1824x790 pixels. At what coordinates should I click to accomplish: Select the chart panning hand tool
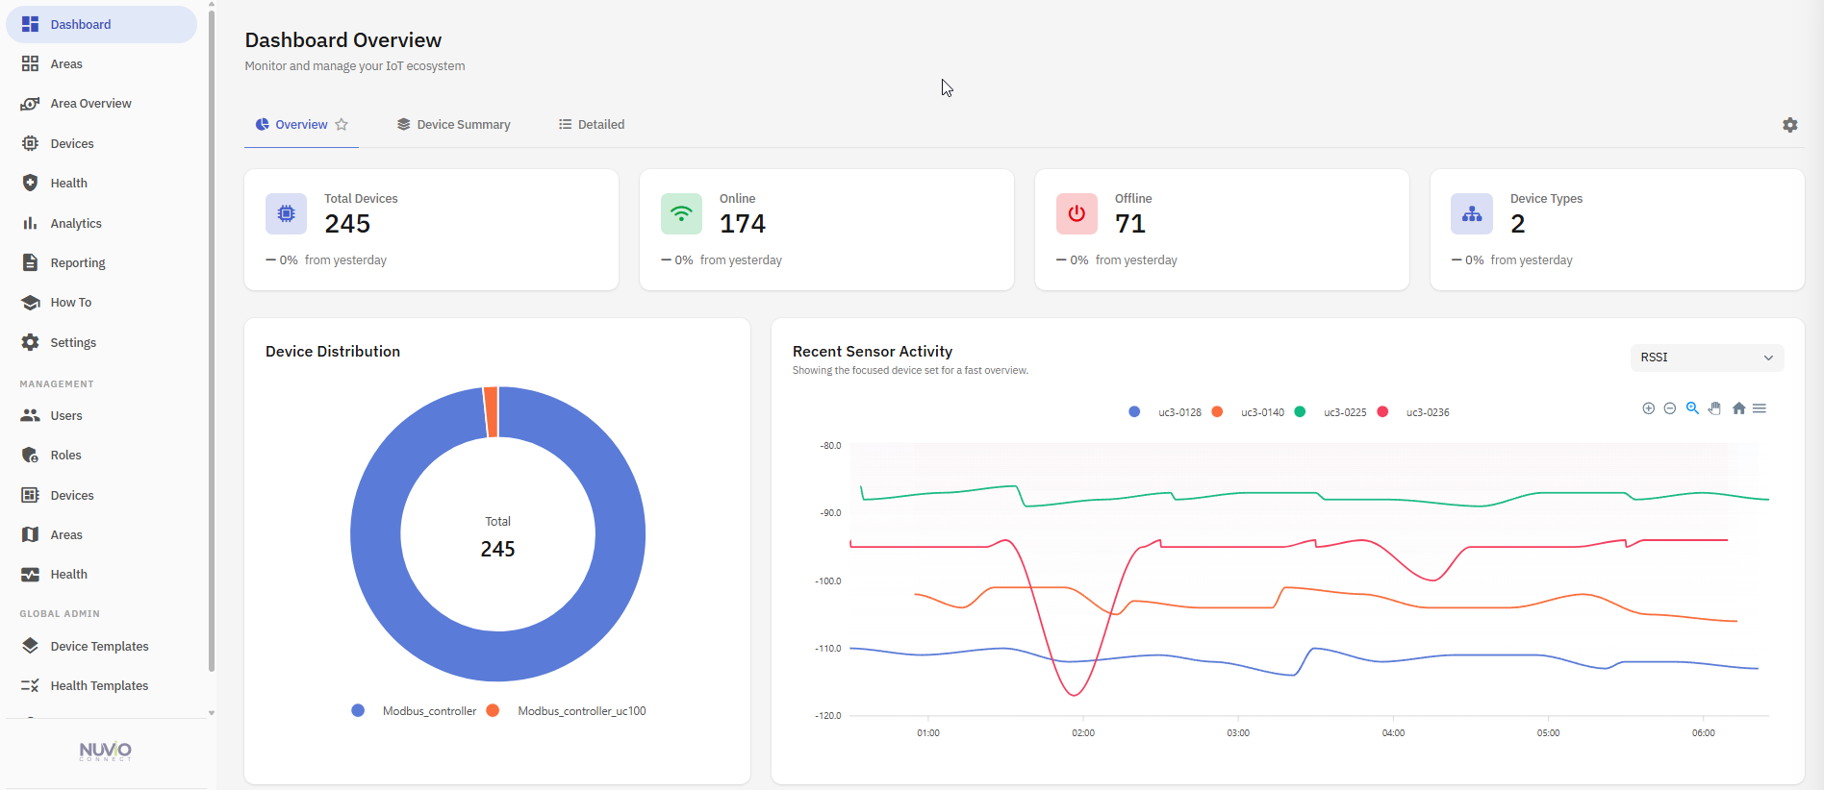point(1714,408)
